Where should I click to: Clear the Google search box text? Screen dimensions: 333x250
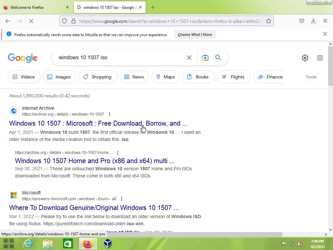pos(189,58)
